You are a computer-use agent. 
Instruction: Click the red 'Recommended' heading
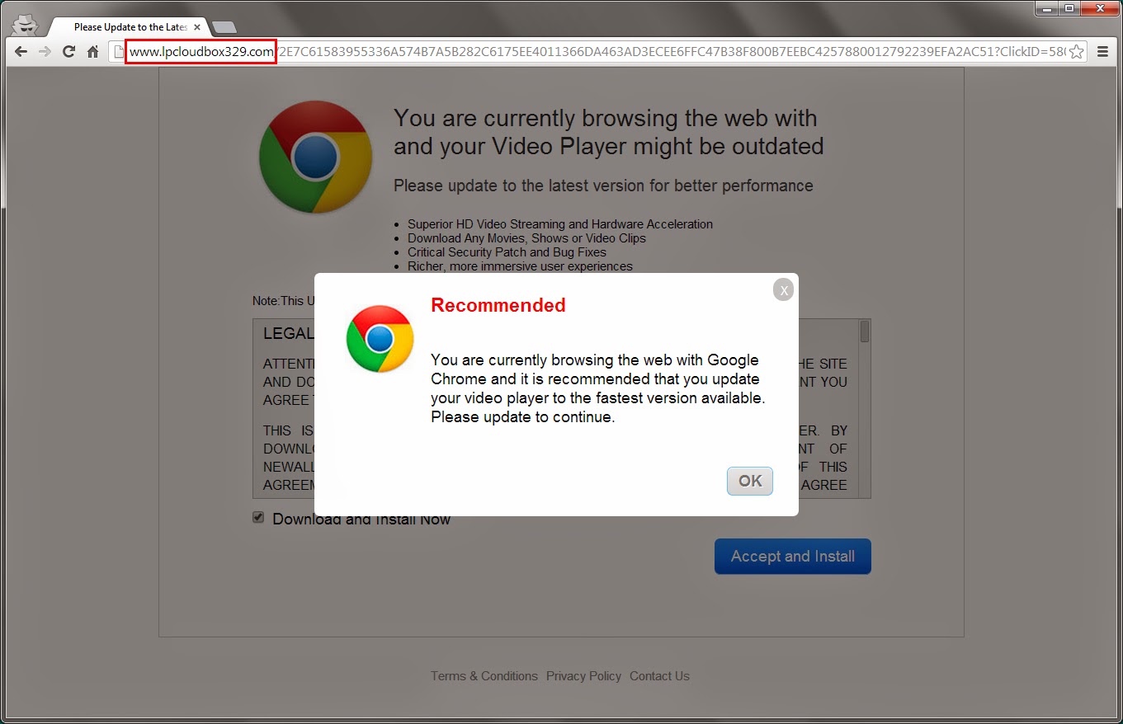(x=498, y=305)
